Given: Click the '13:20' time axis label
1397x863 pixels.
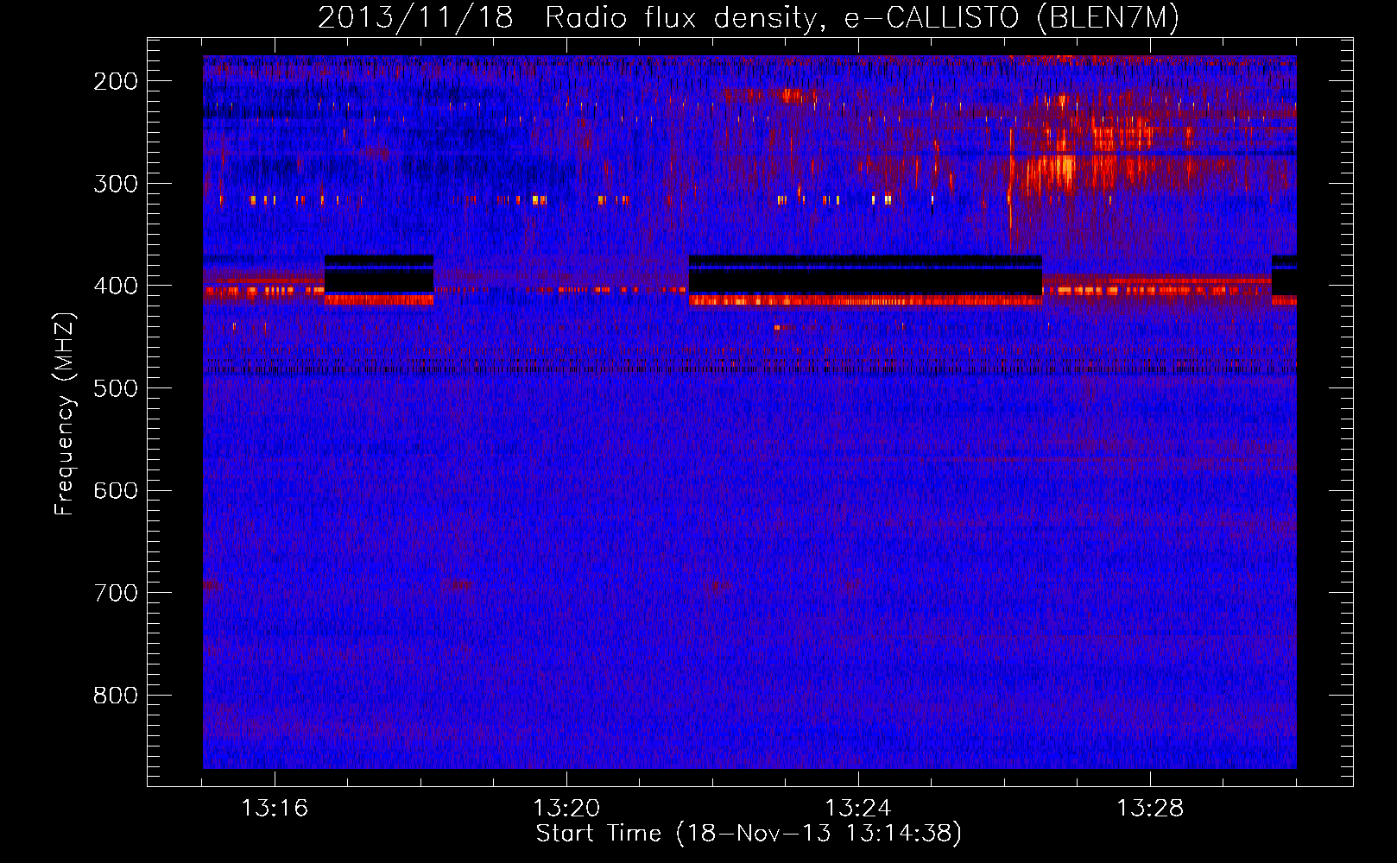Looking at the screenshot, I should [566, 809].
